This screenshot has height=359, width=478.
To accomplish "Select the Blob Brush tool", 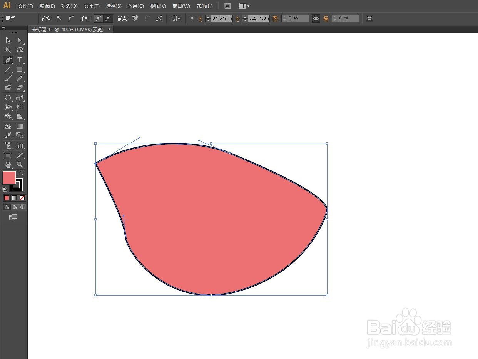I will [8, 88].
